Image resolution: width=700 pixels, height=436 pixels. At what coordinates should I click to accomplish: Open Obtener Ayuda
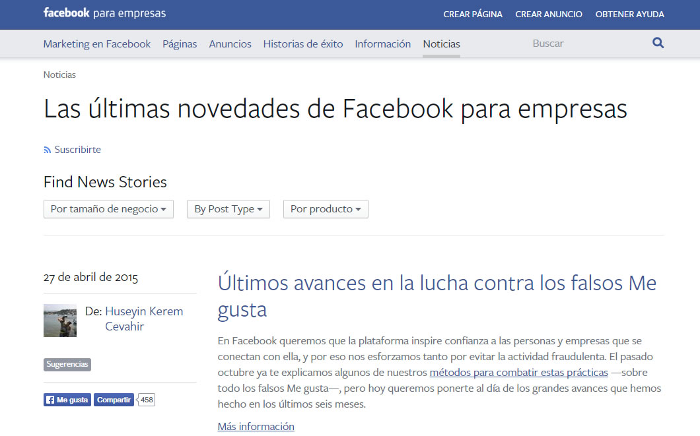point(629,13)
